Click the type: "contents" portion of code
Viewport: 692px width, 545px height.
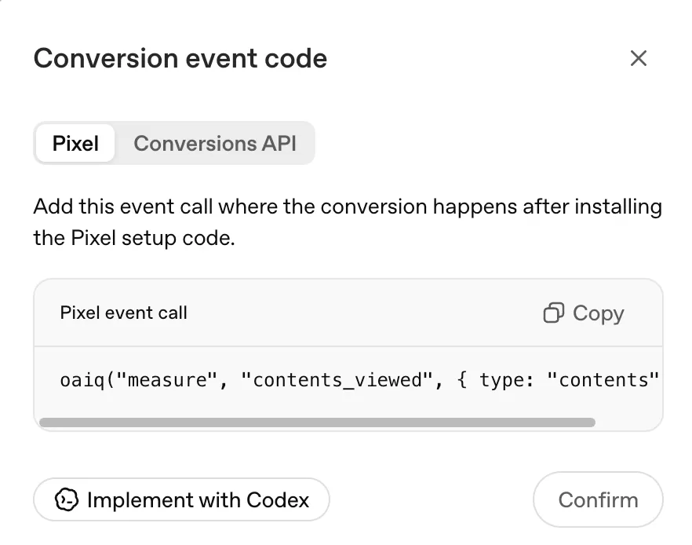569,380
